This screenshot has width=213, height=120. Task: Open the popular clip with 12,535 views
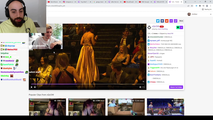[x=126, y=107]
